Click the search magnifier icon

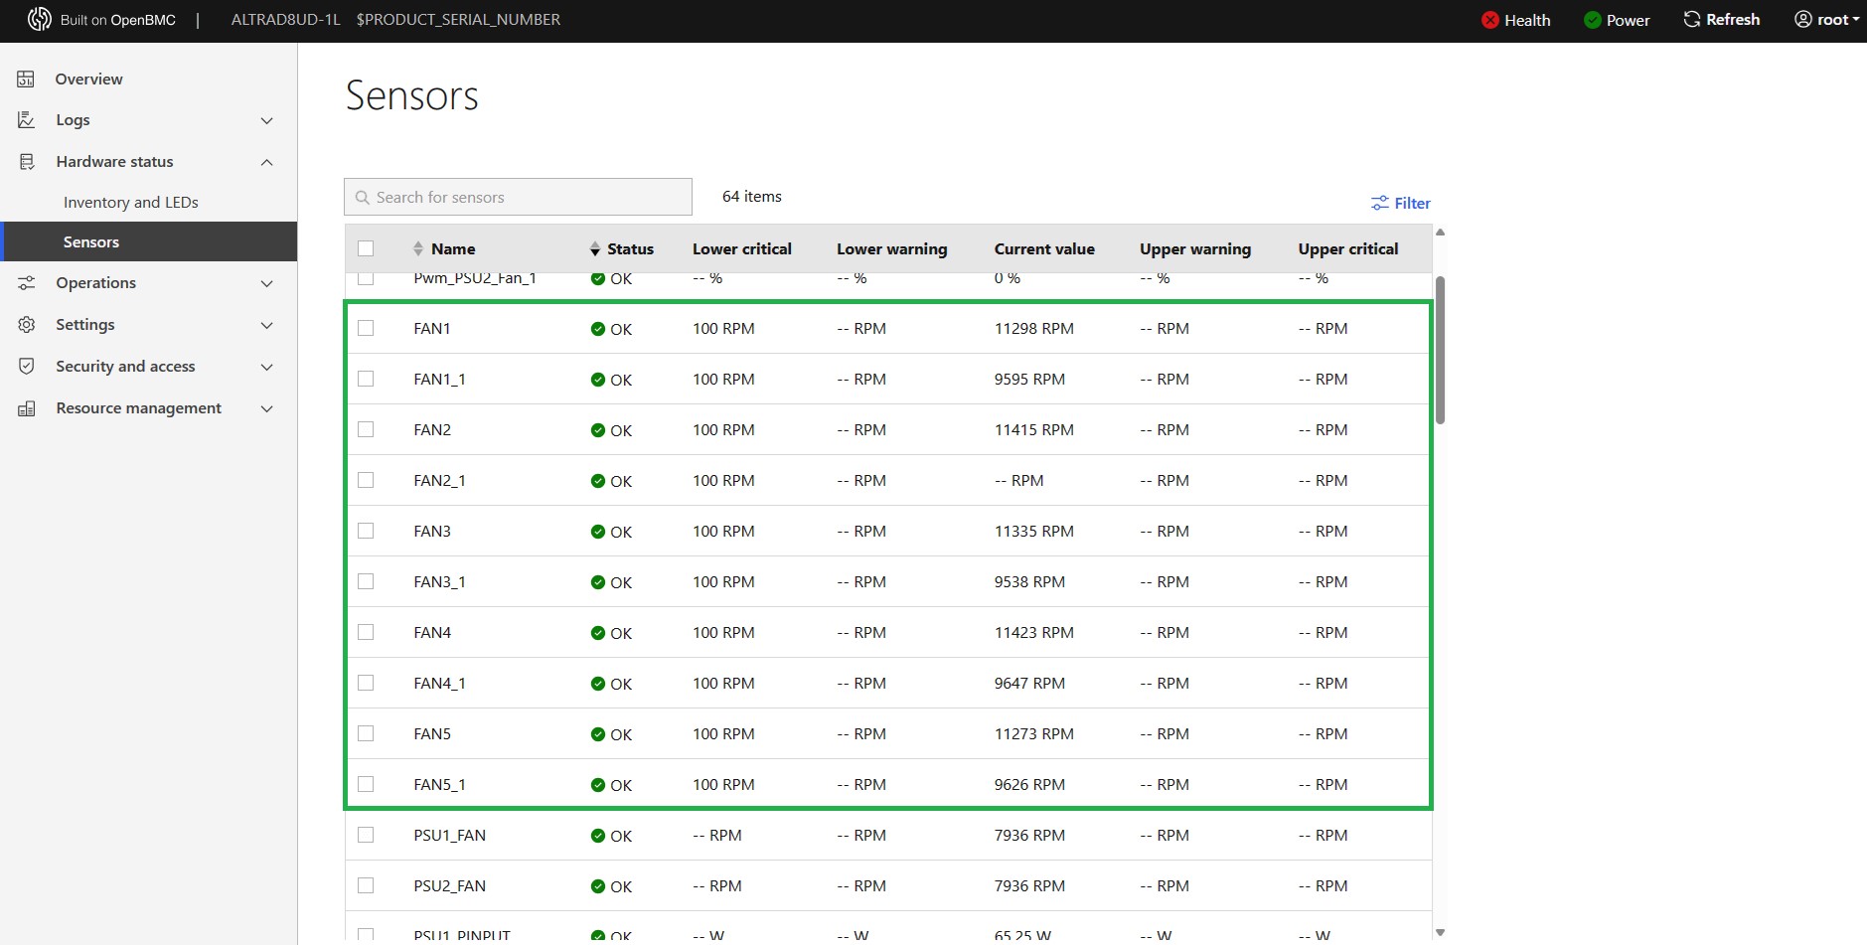coord(363,198)
